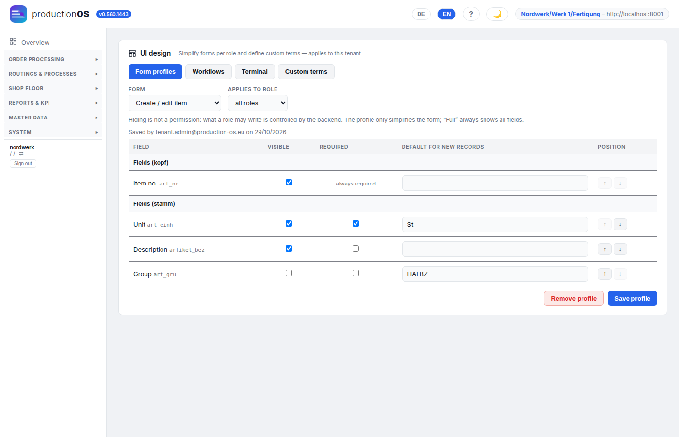Uncheck Visible for Item no.

coord(289,183)
